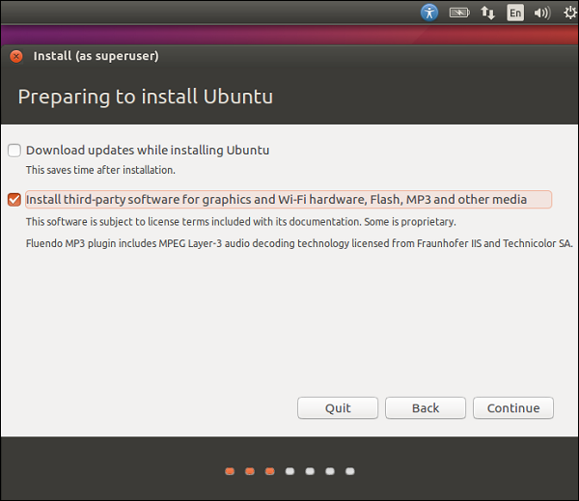The height and width of the screenshot is (501, 579).
Task: Open the En keyboard layout menu
Action: (515, 13)
